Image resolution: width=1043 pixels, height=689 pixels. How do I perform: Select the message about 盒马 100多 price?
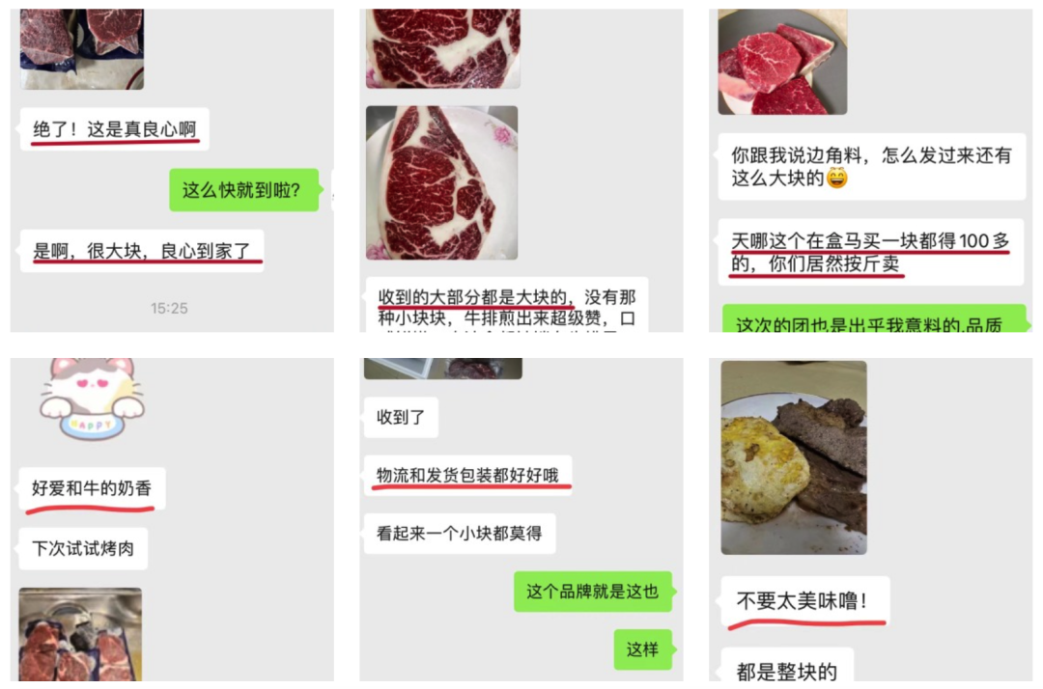pos(871,252)
